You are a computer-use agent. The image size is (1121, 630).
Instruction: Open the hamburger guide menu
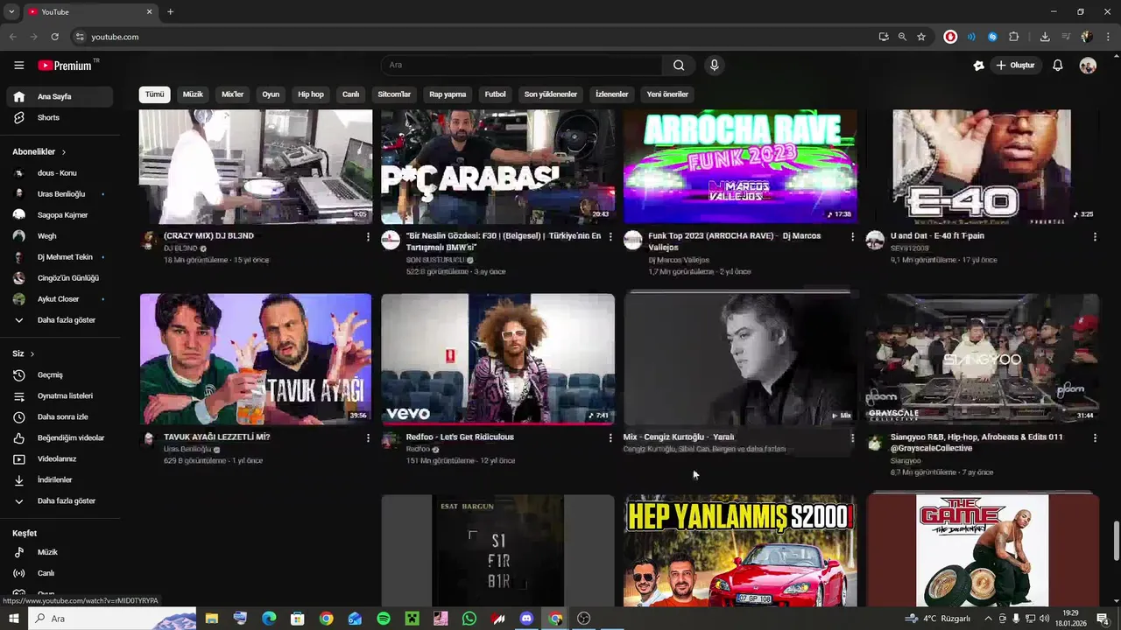pyautogui.click(x=18, y=65)
